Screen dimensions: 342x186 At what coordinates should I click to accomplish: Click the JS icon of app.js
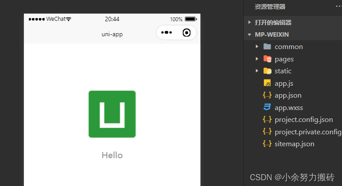tap(267, 83)
